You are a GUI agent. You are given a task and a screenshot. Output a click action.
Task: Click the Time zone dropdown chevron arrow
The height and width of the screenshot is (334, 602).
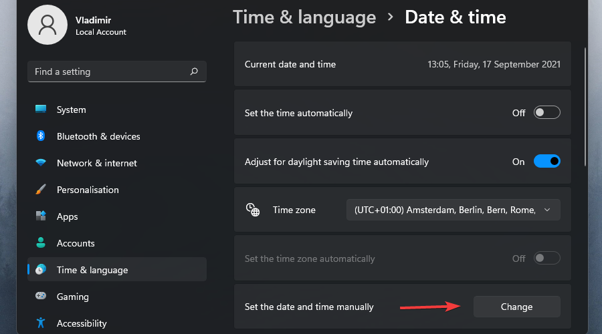(547, 210)
